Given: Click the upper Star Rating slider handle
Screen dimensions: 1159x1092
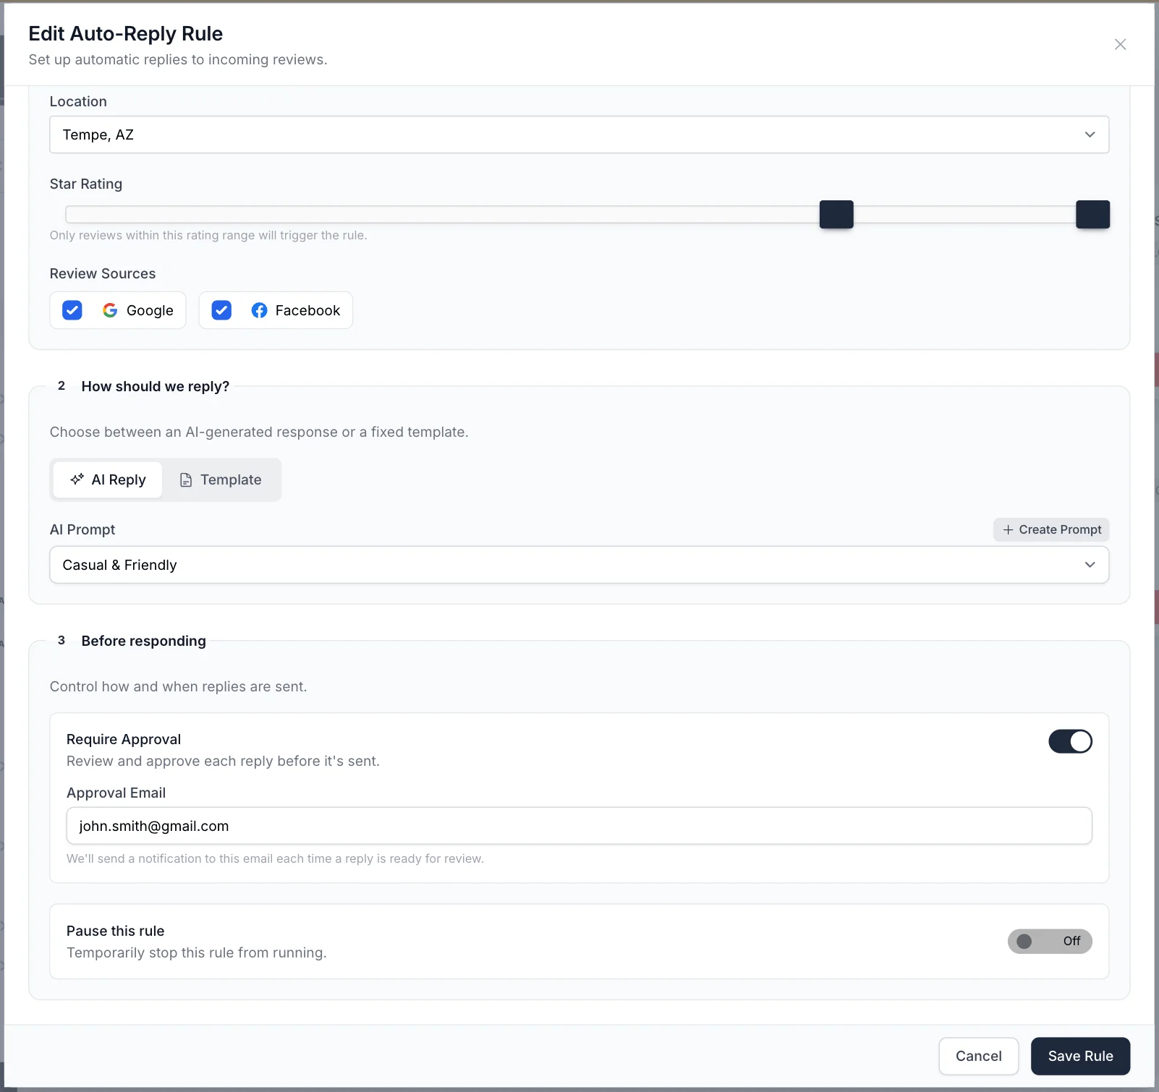Looking at the screenshot, I should click(x=1092, y=215).
